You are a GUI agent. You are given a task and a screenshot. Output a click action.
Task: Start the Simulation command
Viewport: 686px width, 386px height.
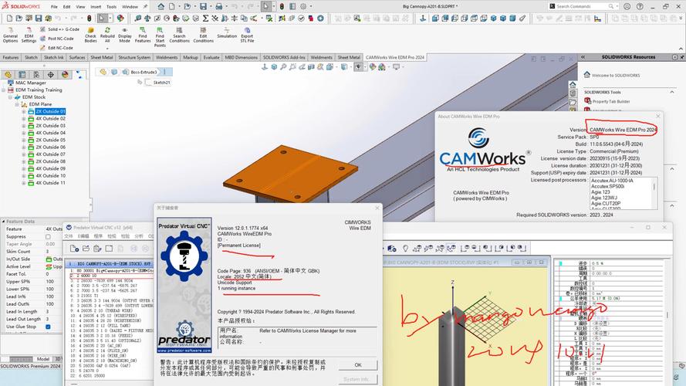227,33
